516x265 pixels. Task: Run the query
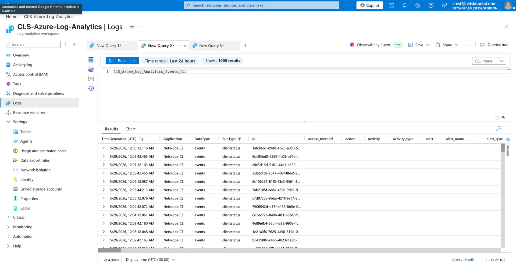click(x=118, y=61)
